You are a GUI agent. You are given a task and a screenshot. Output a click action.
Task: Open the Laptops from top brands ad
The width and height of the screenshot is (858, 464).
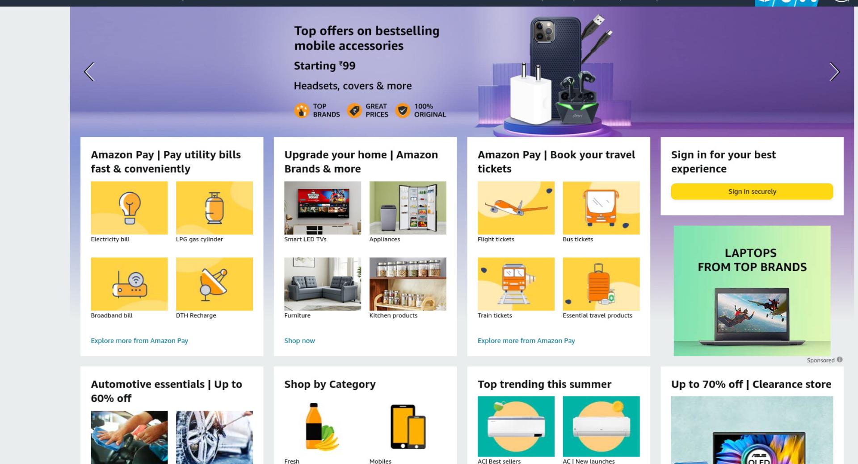tap(752, 290)
